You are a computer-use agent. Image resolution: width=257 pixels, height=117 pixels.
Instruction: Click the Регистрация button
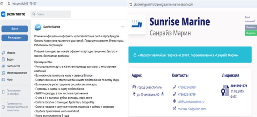click(x=15, y=38)
